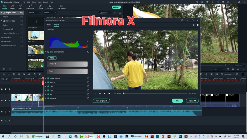Expand the HSL section
The width and height of the screenshot is (247, 139).
46,94
